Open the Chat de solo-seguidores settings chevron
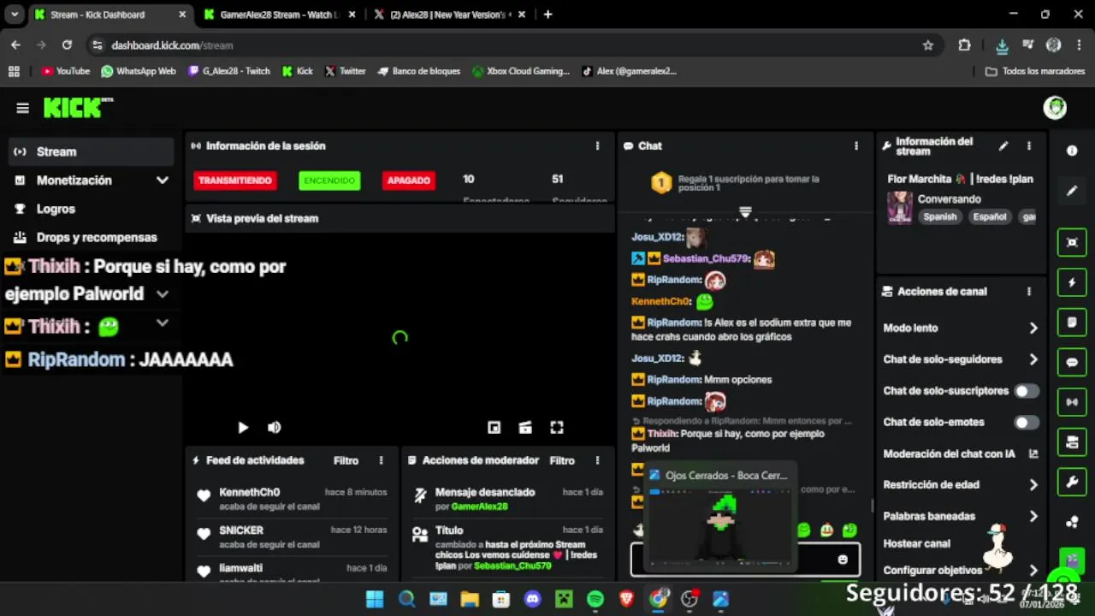The width and height of the screenshot is (1095, 616). click(1033, 359)
